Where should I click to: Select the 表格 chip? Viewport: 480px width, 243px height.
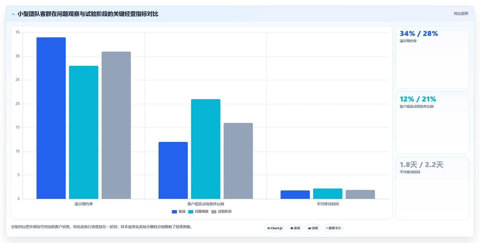295,228
